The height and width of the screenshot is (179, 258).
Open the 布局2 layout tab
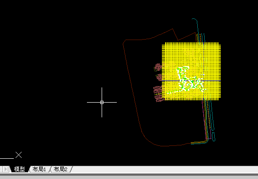click(61, 169)
